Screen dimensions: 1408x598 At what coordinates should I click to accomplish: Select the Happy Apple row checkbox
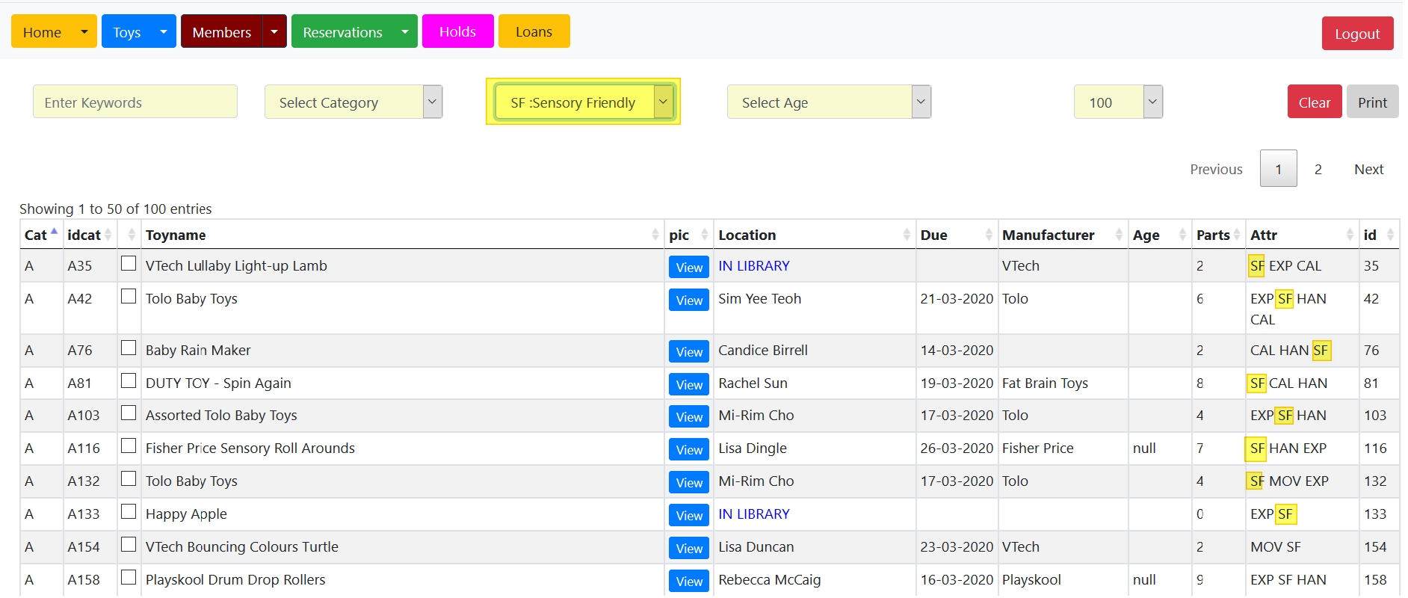pos(129,512)
